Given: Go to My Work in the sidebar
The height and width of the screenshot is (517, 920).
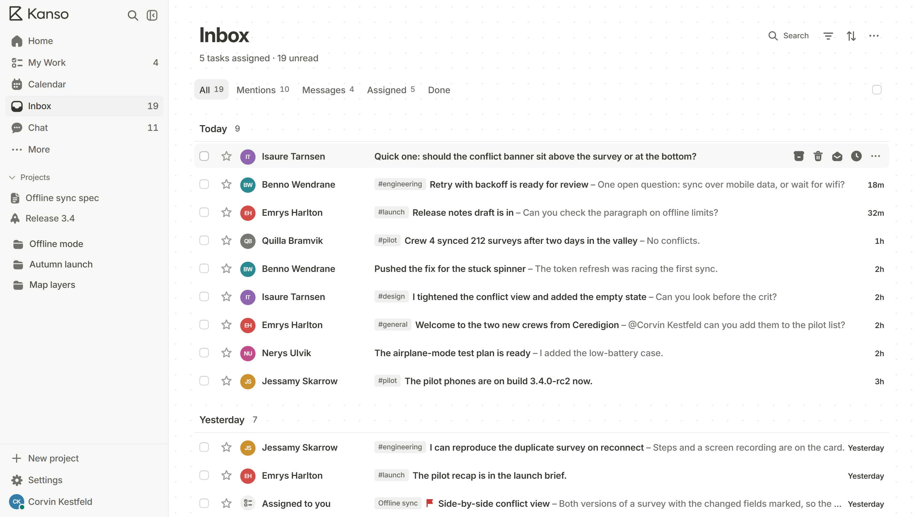Looking at the screenshot, I should pos(84,63).
